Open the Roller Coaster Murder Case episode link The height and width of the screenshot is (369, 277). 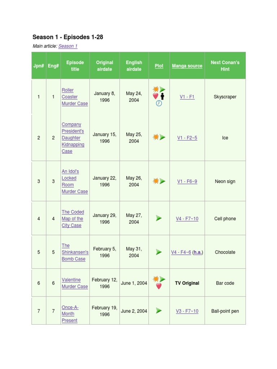[x=75, y=97]
